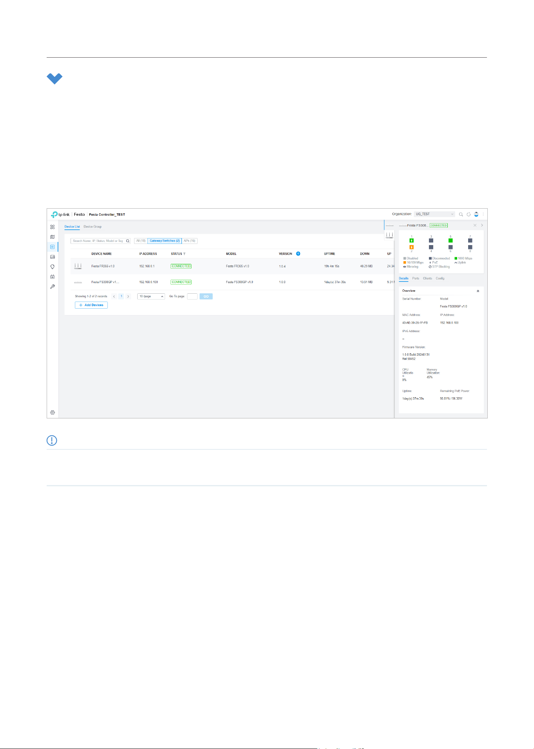534x749 pixels.
Task: Open the Insights lightbulb icon in sidebar
Action: (53, 267)
